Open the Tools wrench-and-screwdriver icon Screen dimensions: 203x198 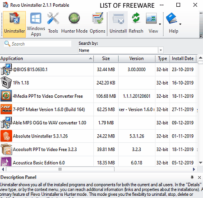(53, 19)
